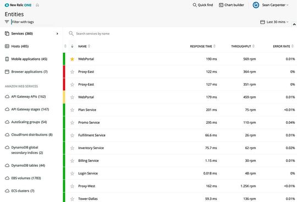Open CloudFront distributions (8)
The height and width of the screenshot is (202, 297).
pyautogui.click(x=32, y=134)
